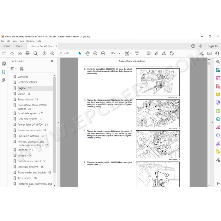This screenshot has height=221, width=221.
Task: Click the document scrollbar thumb
Action: (x=209, y=64)
